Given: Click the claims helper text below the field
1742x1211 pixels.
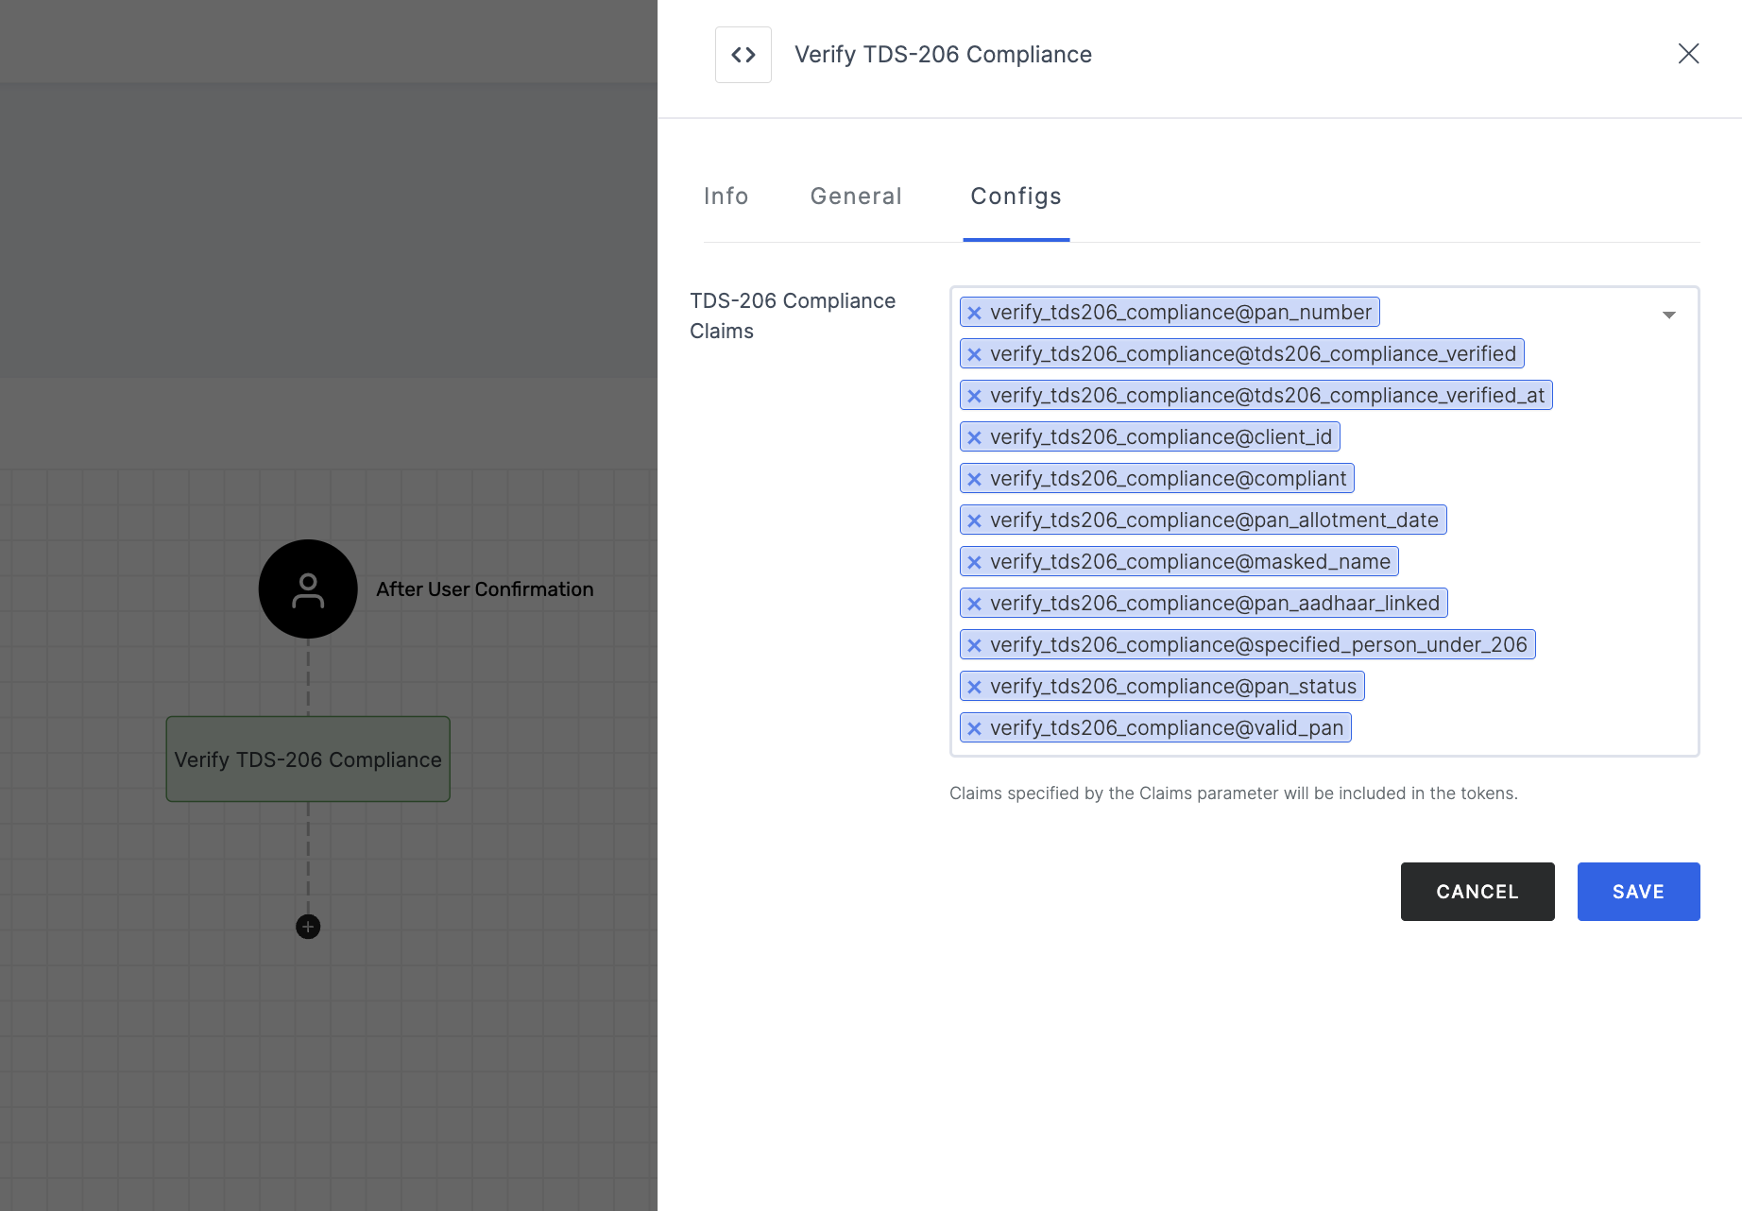Looking at the screenshot, I should tap(1234, 793).
